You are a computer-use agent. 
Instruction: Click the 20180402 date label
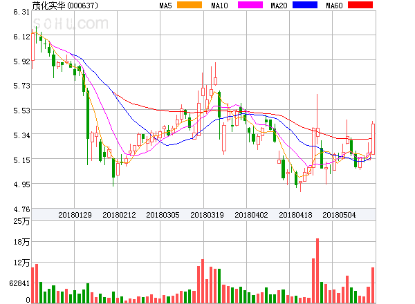point(251,215)
